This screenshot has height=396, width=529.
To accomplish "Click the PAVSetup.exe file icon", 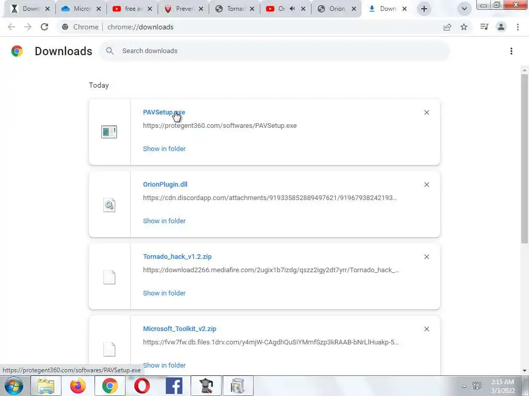I will point(109,131).
